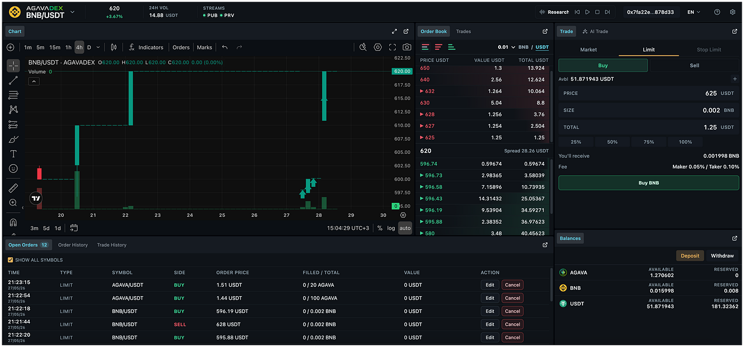Uncheck the Show All Symbols checkbox
Viewport: 744px width, 347px height.
click(10, 260)
